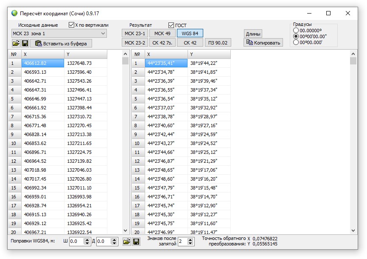The width and height of the screenshot is (367, 259).
Task: Open the 'МСК 23 зона 1' source dropdown
Action: pos(59,33)
